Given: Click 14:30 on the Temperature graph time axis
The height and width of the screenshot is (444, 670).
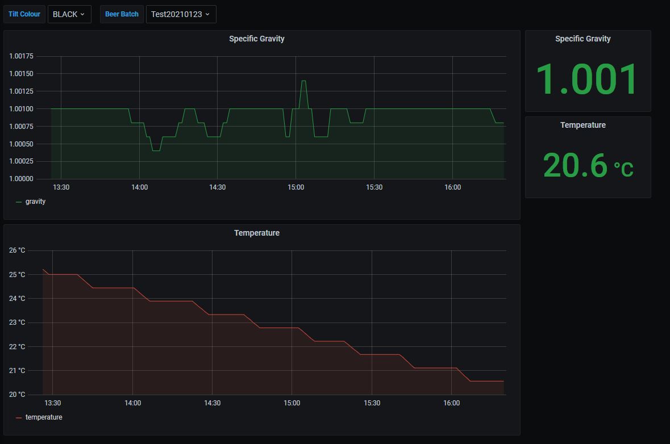Looking at the screenshot, I should (213, 403).
